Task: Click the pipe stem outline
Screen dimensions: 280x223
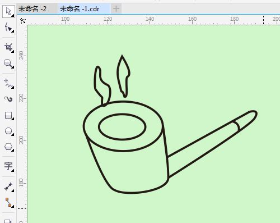Action: [x=212, y=144]
